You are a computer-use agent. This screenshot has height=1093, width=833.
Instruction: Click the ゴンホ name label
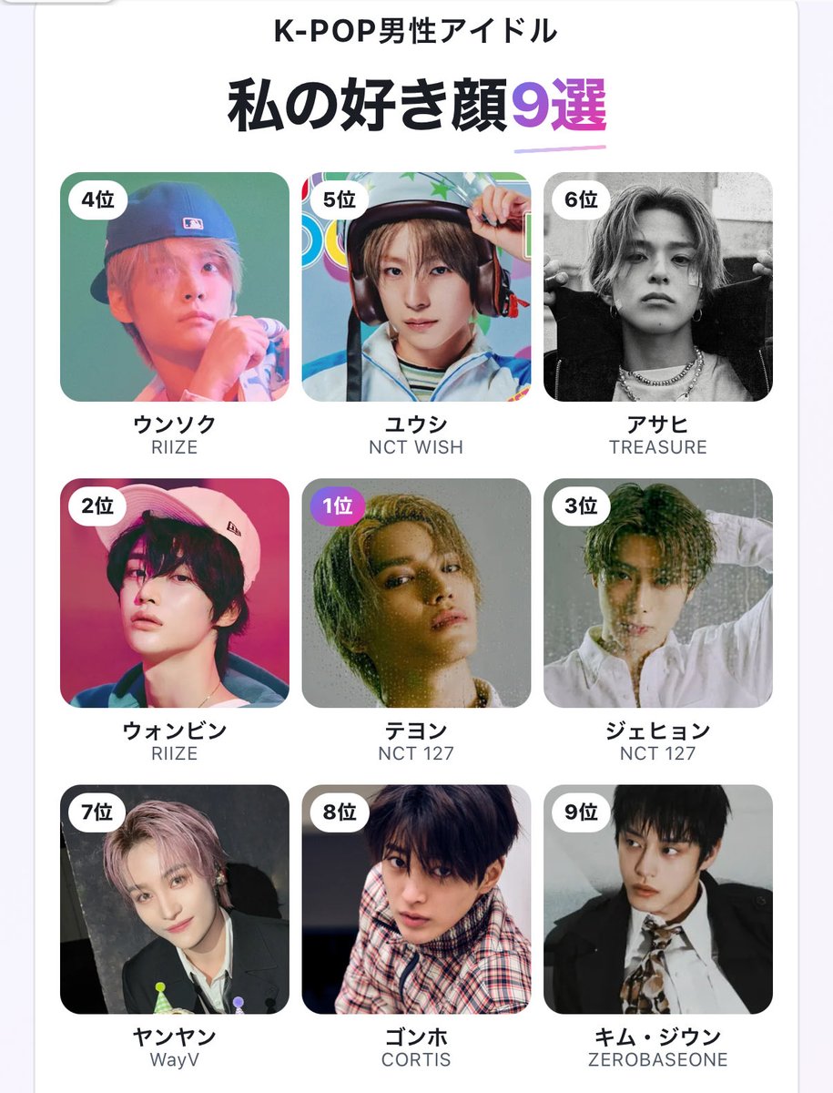[x=416, y=1037]
